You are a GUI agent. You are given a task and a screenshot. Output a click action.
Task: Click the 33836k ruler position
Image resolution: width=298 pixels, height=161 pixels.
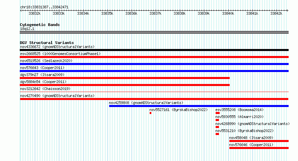[131, 13]
